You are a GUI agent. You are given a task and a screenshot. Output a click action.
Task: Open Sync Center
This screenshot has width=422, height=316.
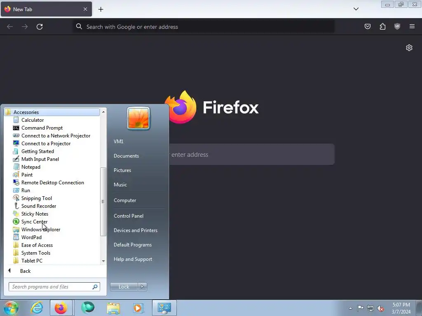click(30, 222)
